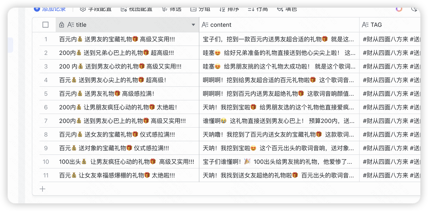Select content cell '天呐！我挖到宝啦 这个百元出头'

click(279, 148)
